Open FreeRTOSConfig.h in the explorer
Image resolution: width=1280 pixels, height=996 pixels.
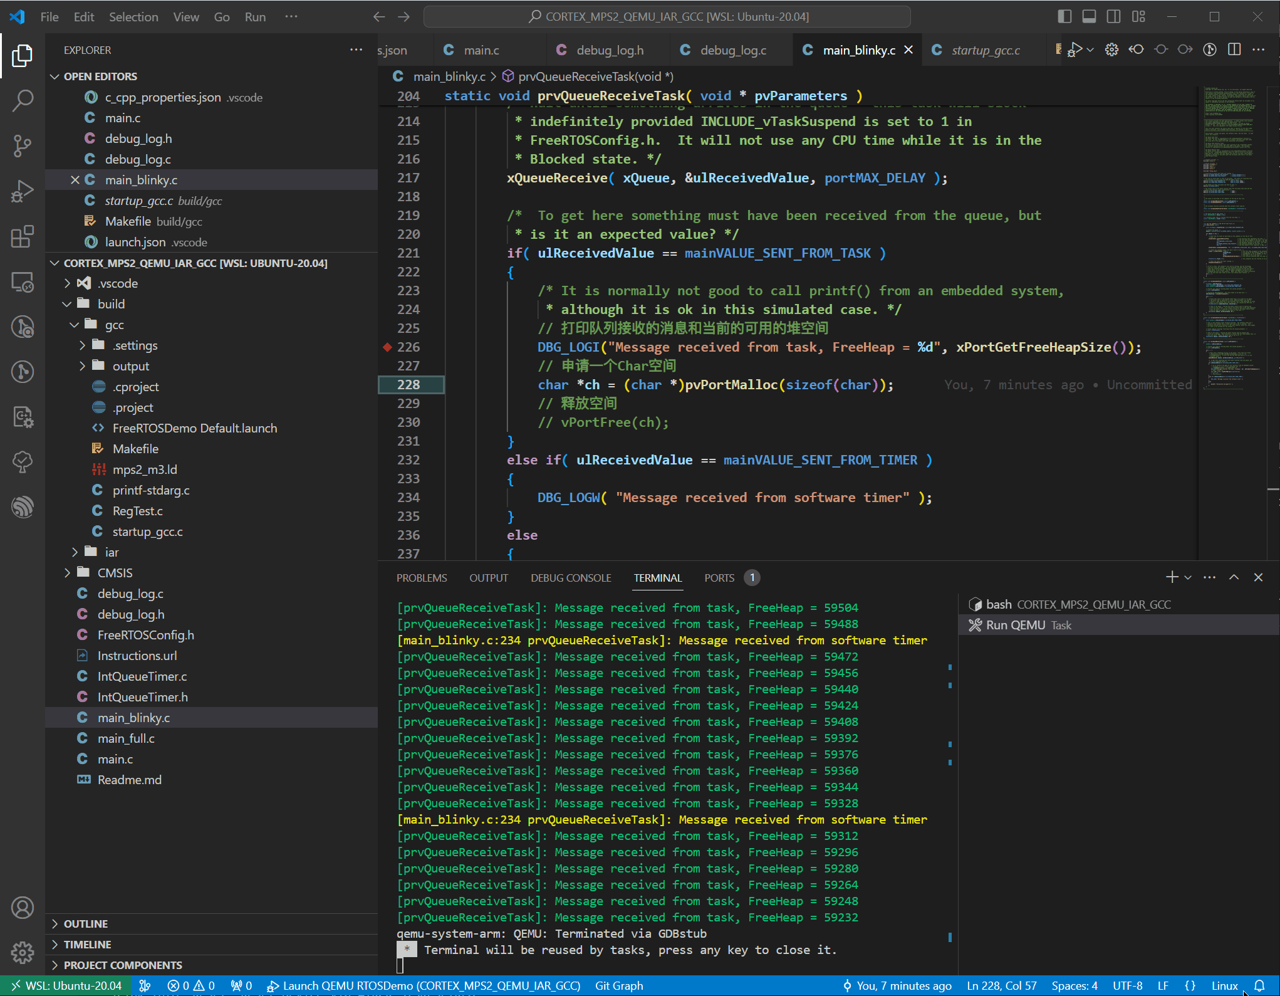pyautogui.click(x=145, y=635)
